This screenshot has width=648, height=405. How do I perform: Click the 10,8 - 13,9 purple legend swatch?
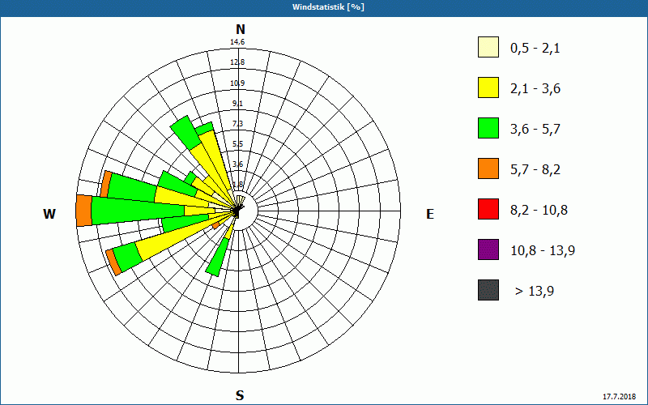pos(488,249)
